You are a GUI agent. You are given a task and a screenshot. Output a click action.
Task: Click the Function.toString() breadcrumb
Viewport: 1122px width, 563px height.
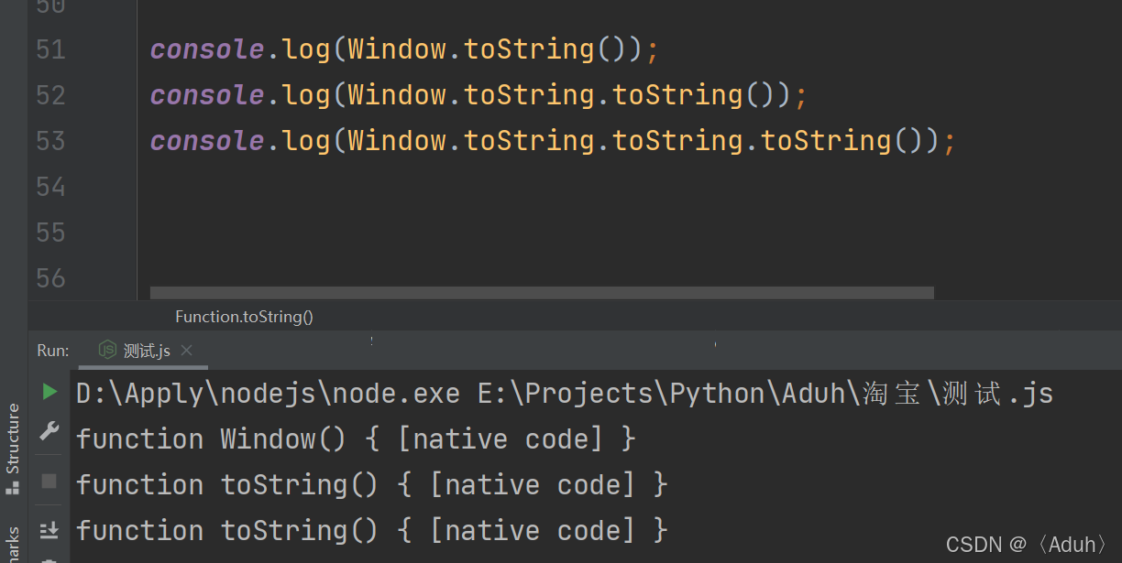(244, 316)
